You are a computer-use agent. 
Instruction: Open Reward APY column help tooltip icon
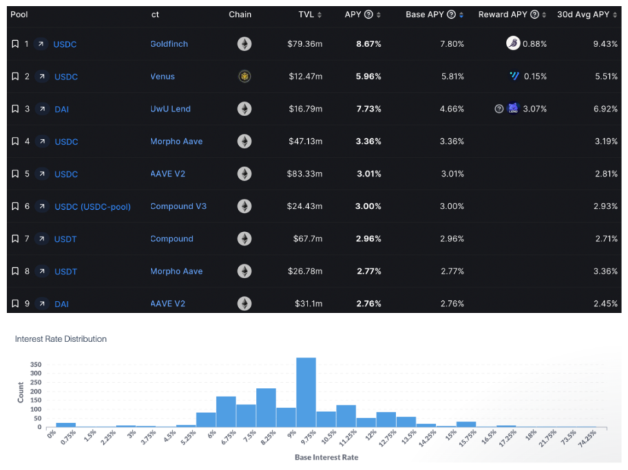click(x=534, y=14)
